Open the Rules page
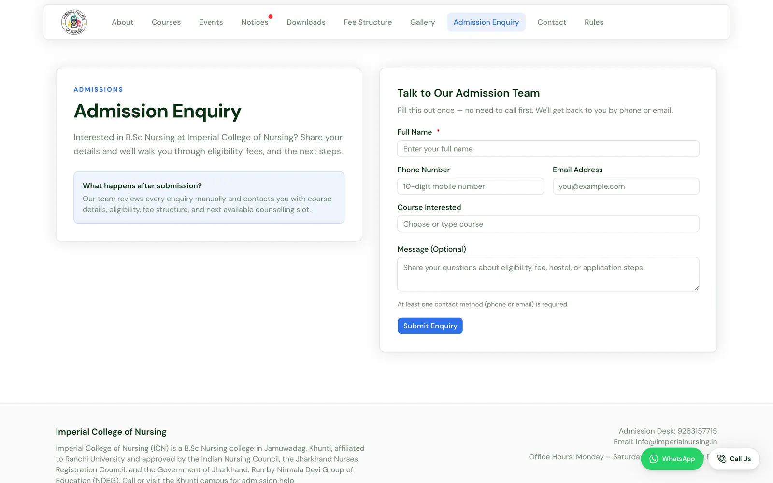 click(x=594, y=22)
